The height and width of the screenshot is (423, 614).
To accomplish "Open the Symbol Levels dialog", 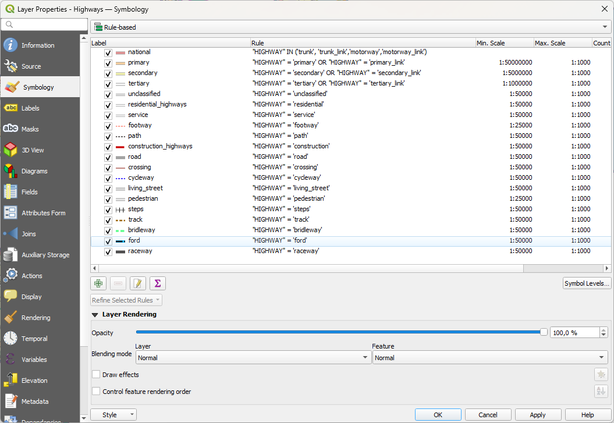I will (x=587, y=283).
